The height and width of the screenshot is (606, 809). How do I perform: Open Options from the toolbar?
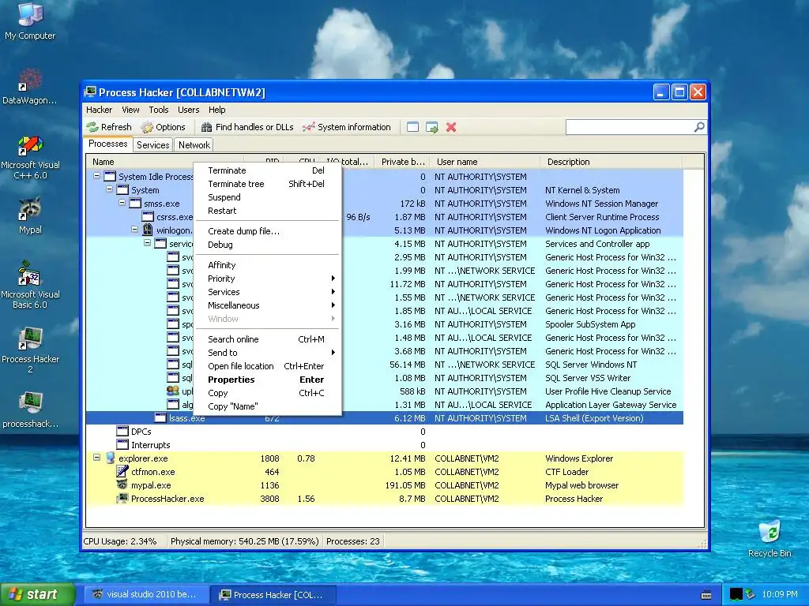[x=163, y=127]
